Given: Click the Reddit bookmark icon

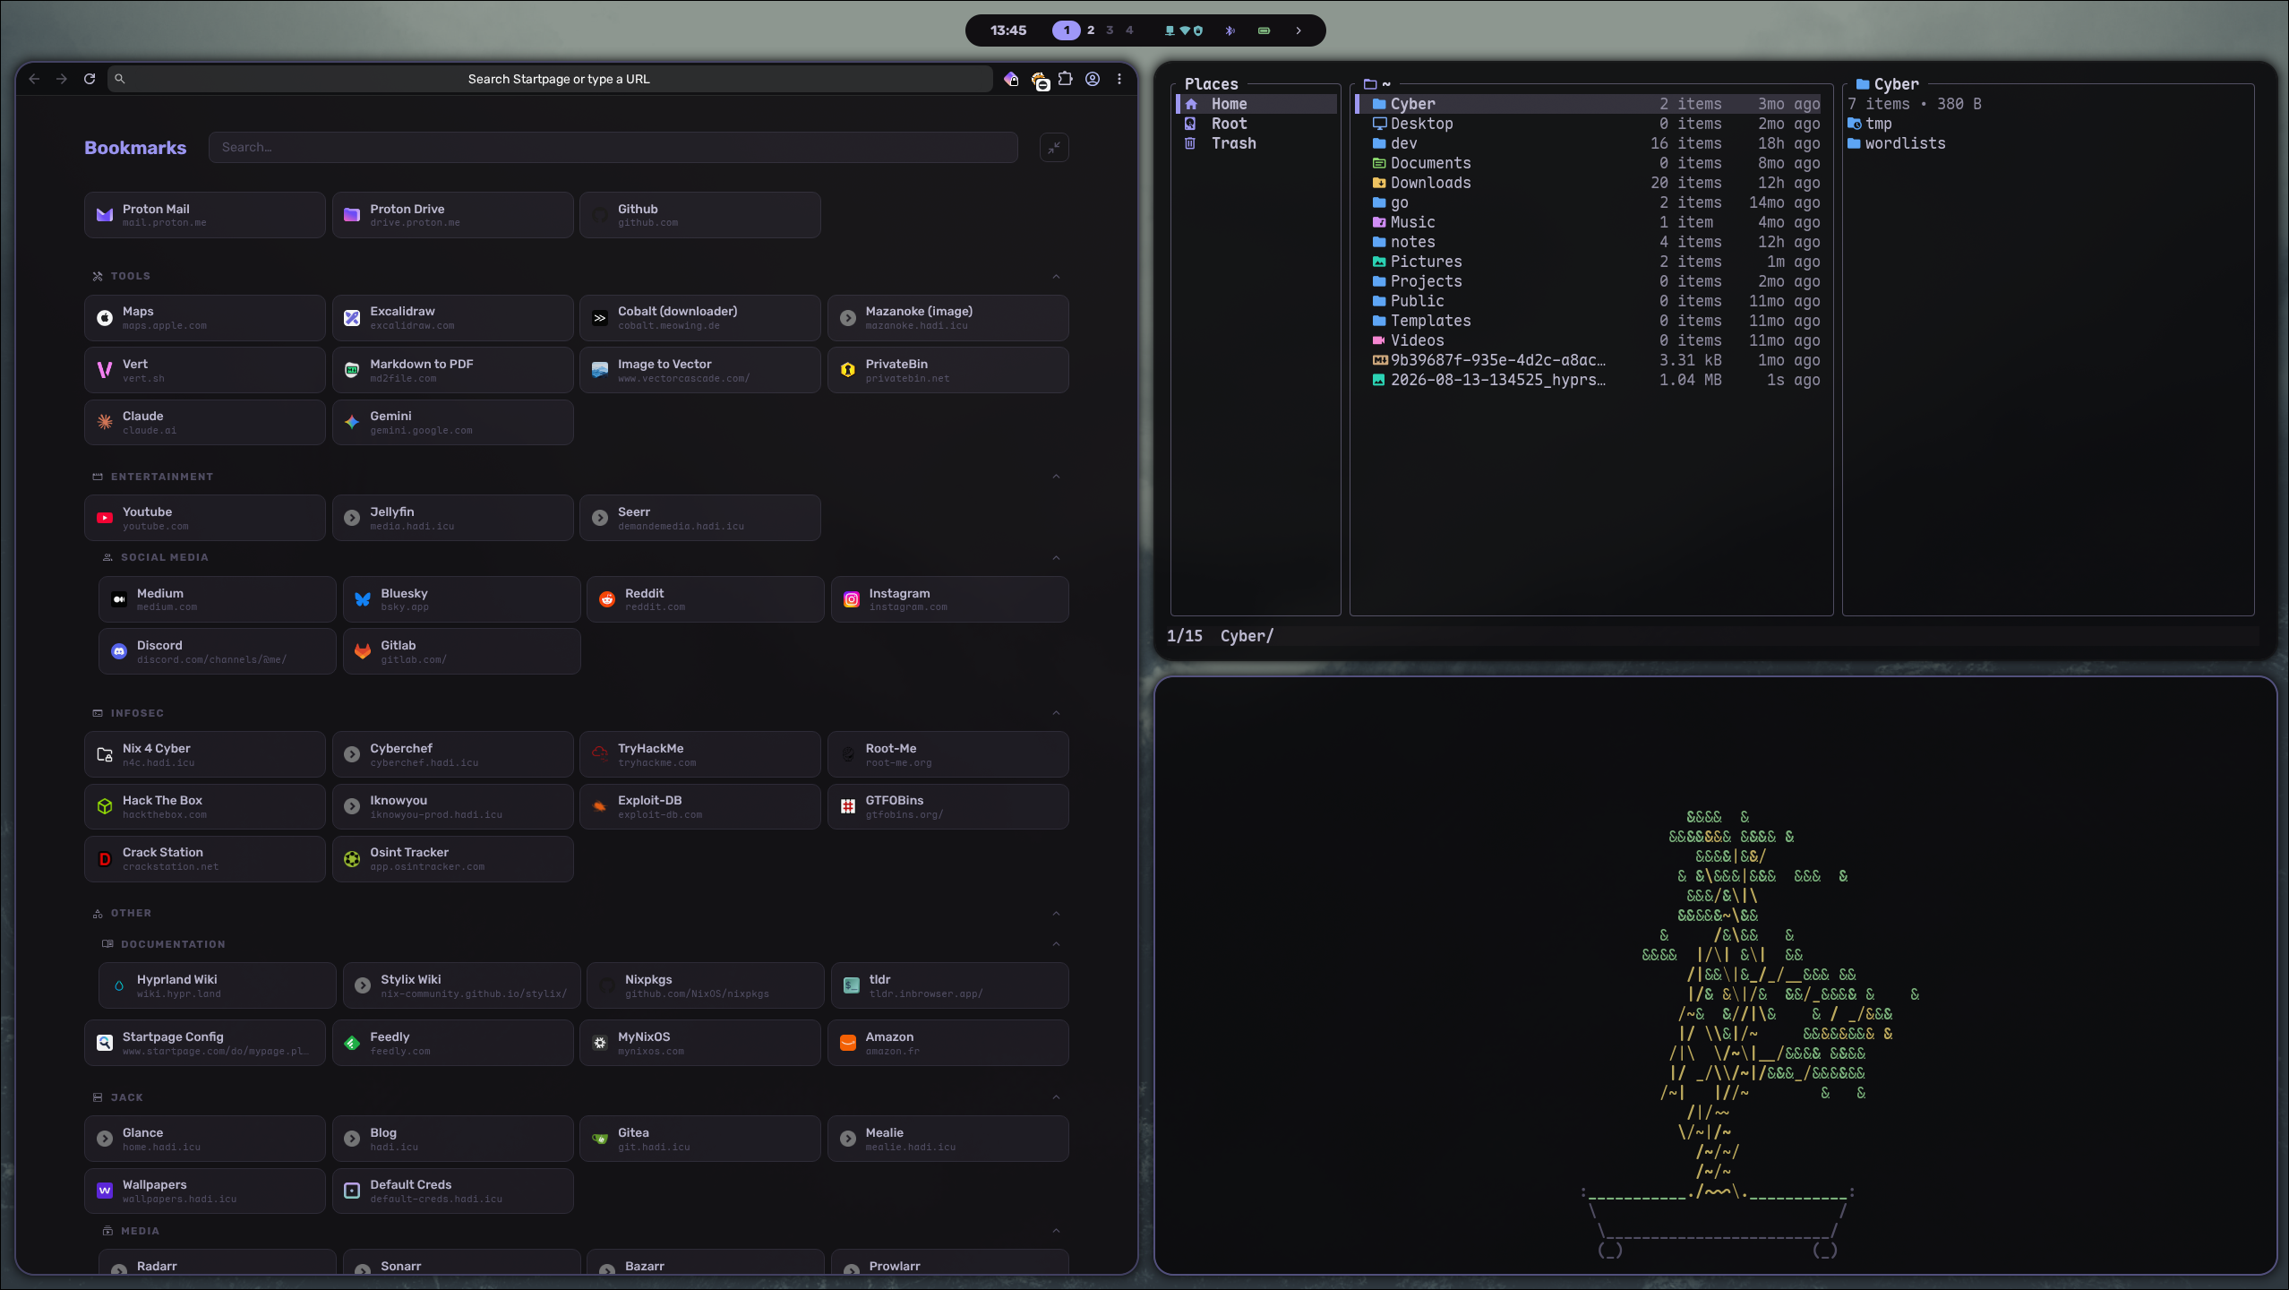Looking at the screenshot, I should [x=607, y=599].
